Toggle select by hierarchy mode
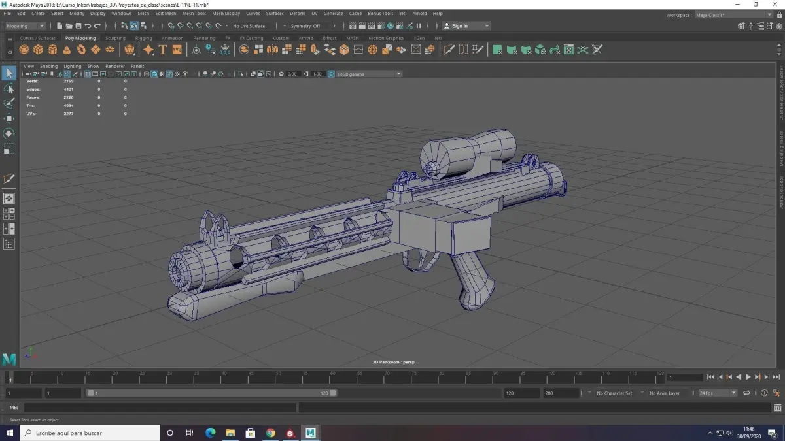 125,26
